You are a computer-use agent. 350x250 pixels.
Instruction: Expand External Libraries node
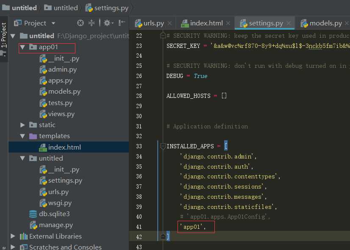13,236
